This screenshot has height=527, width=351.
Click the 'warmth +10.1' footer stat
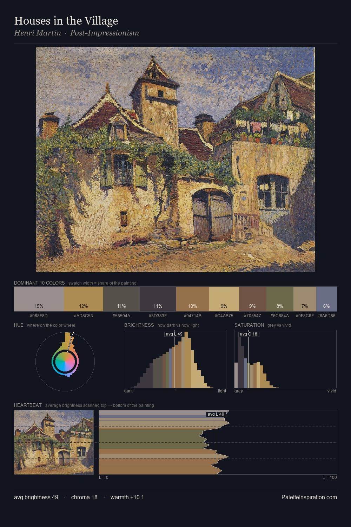127,497
